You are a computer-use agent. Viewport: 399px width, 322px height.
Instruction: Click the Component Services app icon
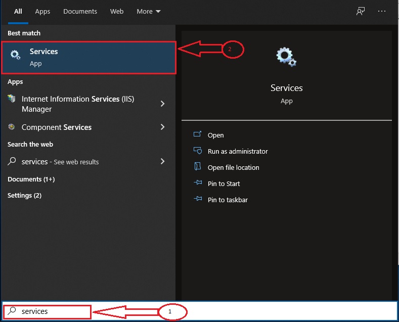[x=12, y=127]
